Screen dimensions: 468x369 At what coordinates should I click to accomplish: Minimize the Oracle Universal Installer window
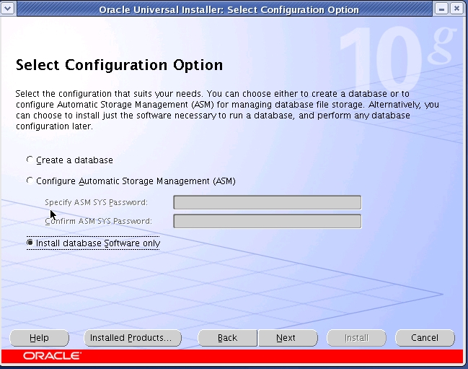pyautogui.click(x=441, y=9)
